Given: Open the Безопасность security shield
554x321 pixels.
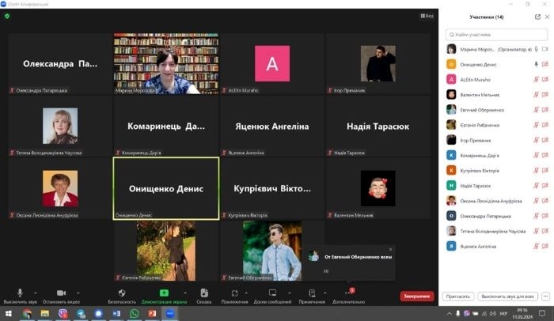Looking at the screenshot, I should tap(122, 293).
